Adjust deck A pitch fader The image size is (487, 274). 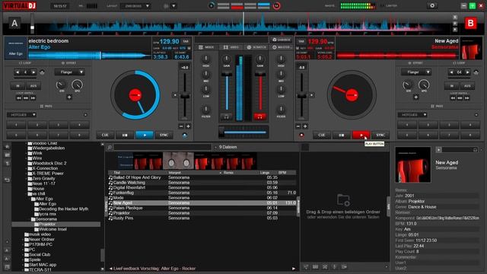point(185,97)
